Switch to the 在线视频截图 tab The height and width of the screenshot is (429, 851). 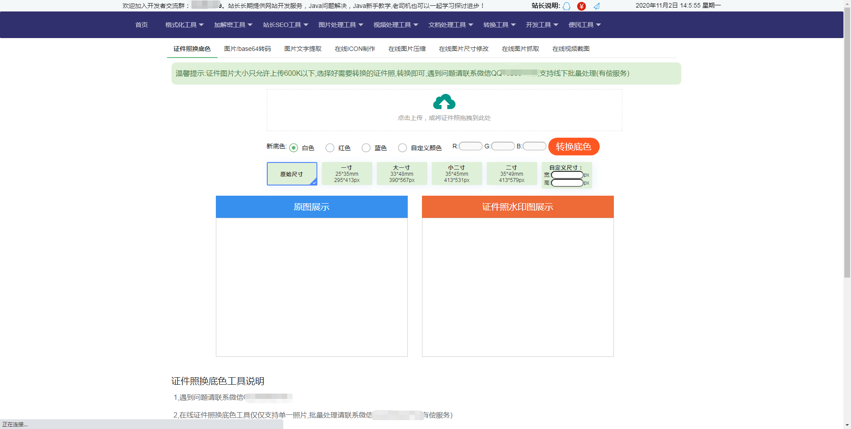coord(571,49)
